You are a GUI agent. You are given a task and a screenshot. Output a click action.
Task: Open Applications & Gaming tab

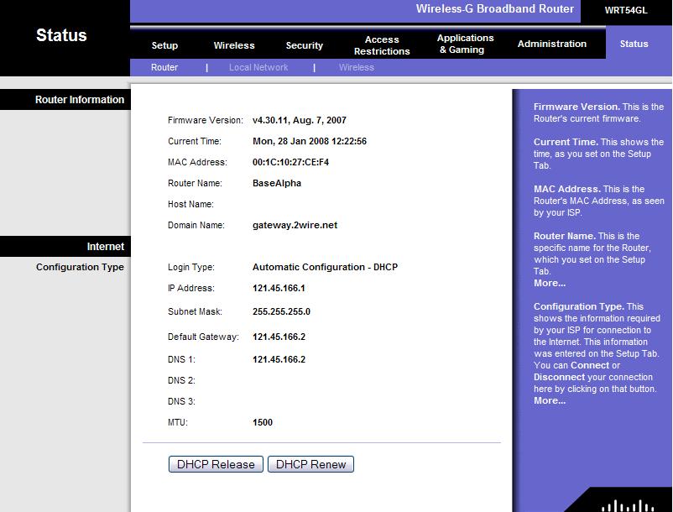click(465, 44)
